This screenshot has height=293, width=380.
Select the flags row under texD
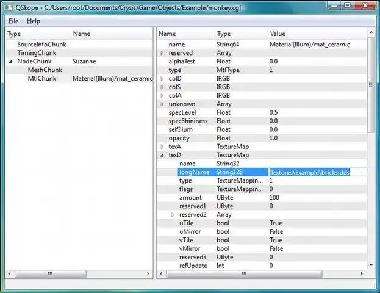(x=262, y=189)
